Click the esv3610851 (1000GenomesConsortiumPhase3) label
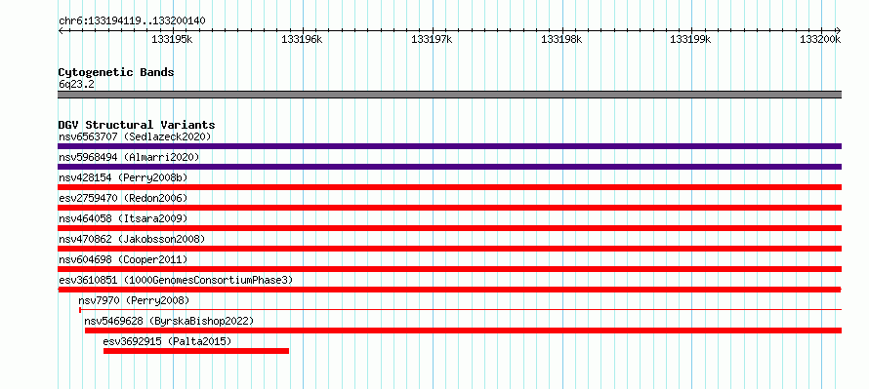This screenshot has height=389, width=869. click(x=176, y=280)
